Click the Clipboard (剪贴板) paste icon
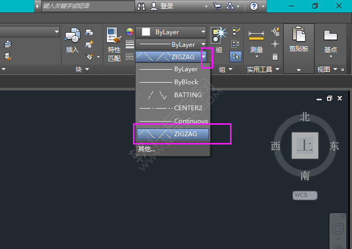This screenshot has height=249, width=352. pos(299,34)
